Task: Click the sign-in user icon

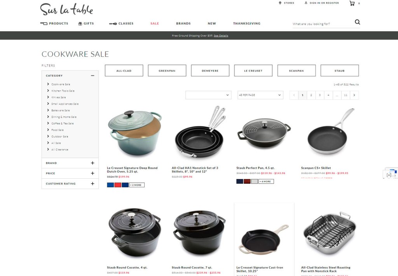Action: tap(306, 3)
